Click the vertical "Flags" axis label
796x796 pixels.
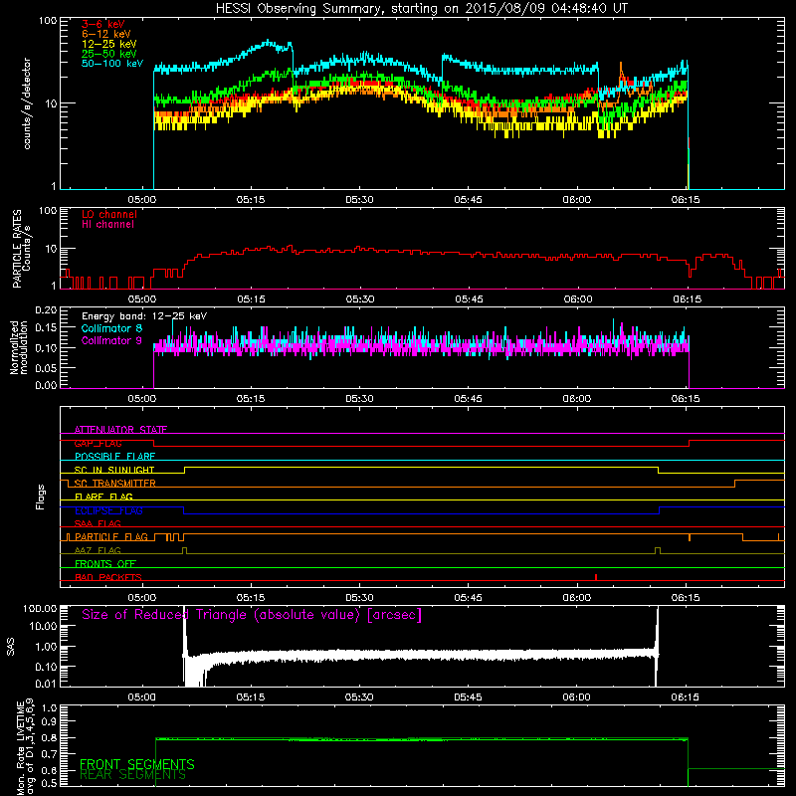(x=40, y=497)
